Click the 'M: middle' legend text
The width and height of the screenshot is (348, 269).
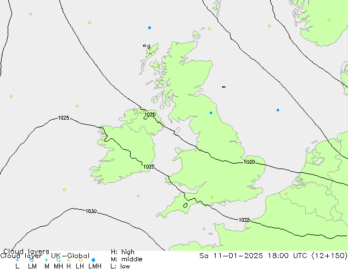[x=126, y=259]
